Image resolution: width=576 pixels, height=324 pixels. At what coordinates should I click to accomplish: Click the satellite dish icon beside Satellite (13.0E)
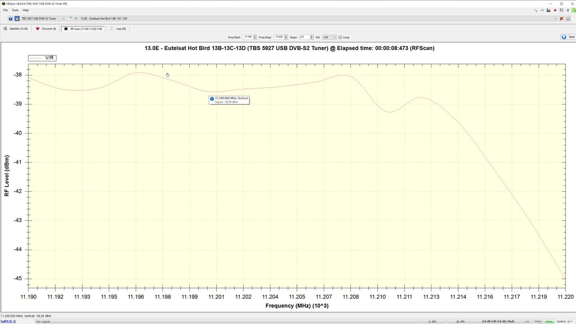[x=5, y=28]
